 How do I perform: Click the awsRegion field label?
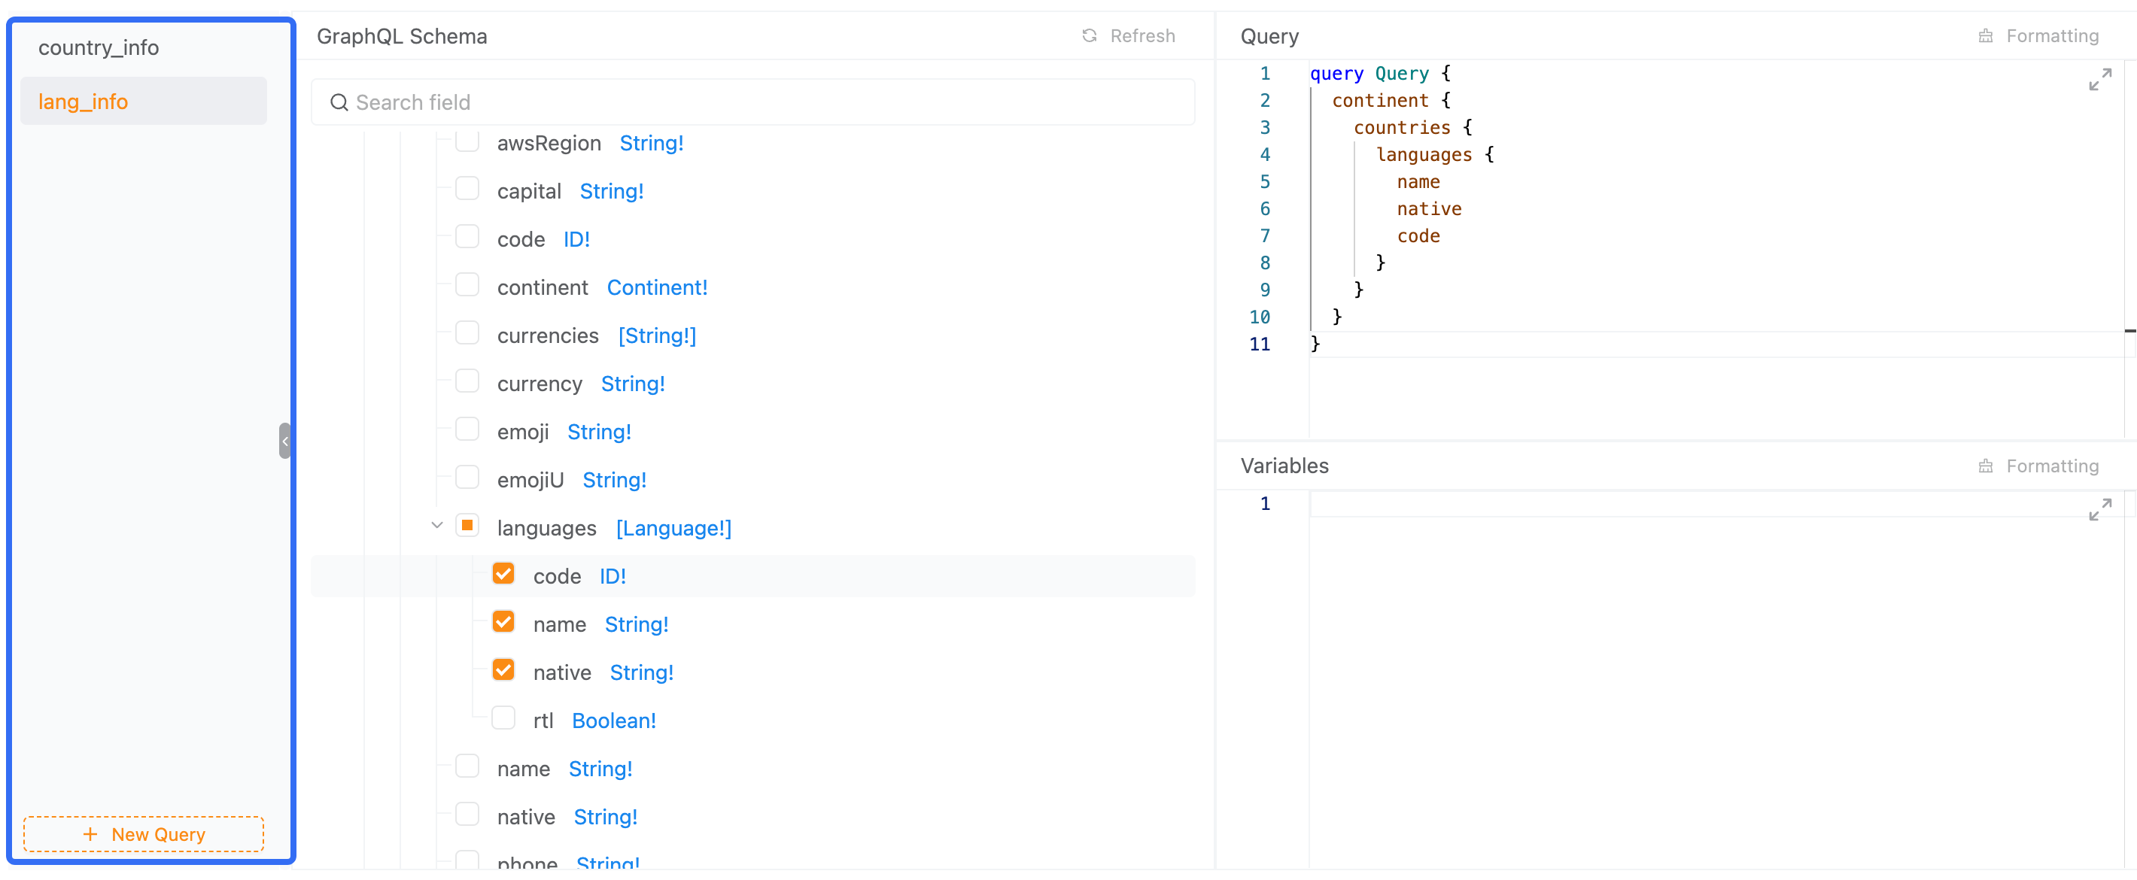549,144
